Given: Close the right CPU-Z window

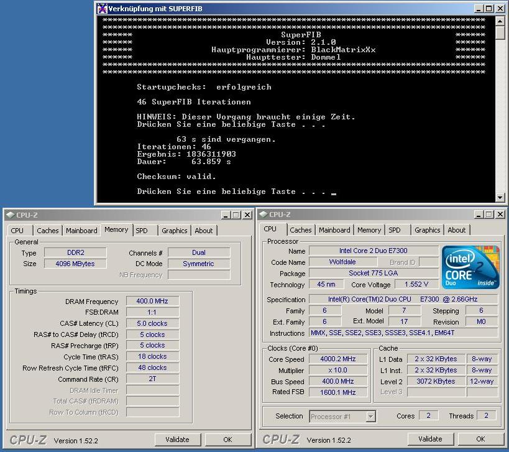Looking at the screenshot, I should [x=500, y=214].
